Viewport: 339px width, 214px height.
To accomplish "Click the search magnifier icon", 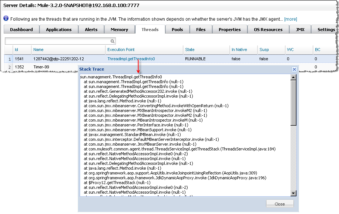I will point(113,41).
